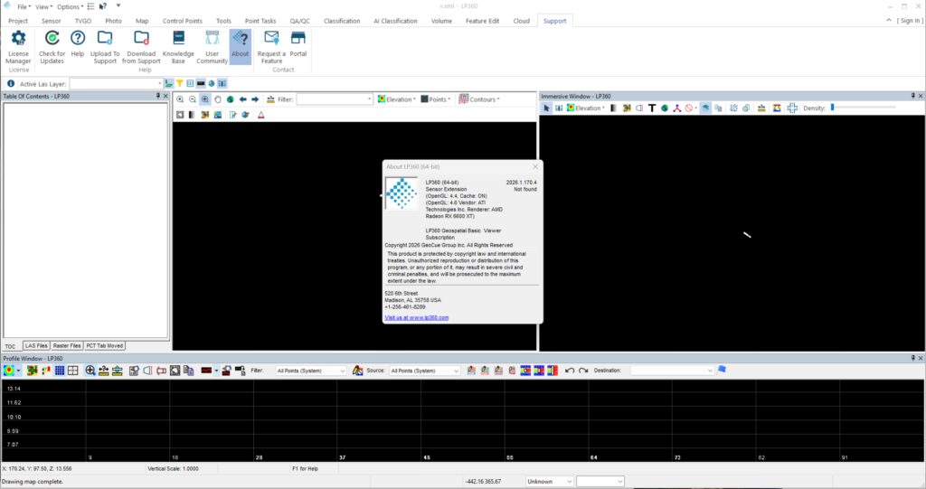Click the info icon beside Active Las Layer
The image size is (926, 489).
tap(11, 83)
